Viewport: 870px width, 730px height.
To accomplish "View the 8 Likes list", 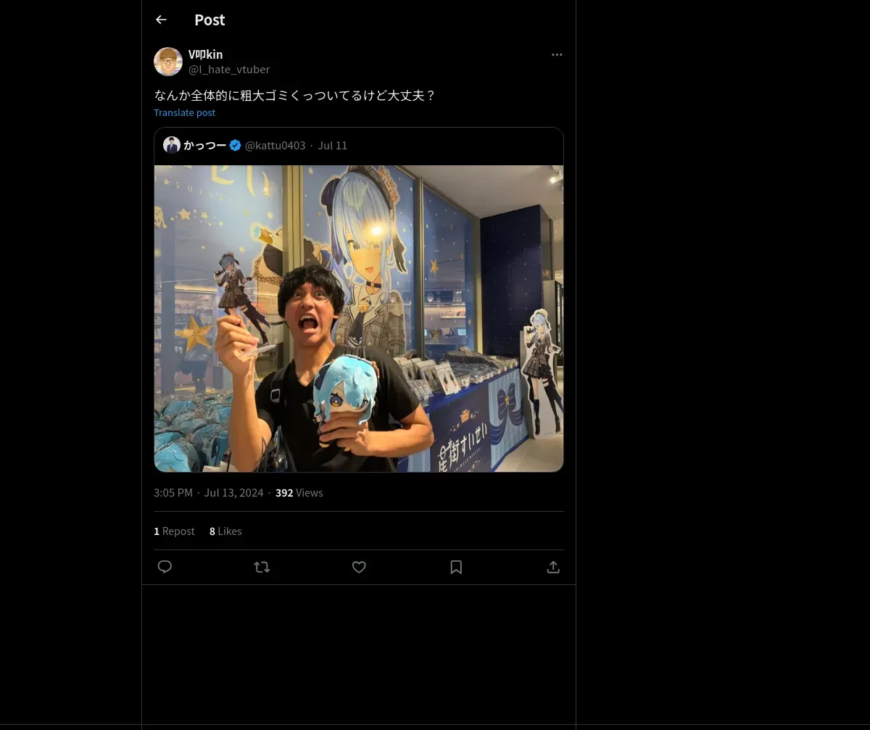I will coord(225,531).
